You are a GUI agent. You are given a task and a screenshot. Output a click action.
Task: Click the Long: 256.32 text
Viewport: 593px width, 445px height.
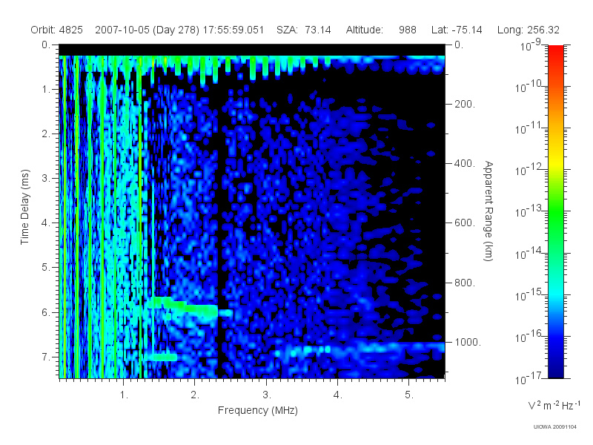(528, 30)
